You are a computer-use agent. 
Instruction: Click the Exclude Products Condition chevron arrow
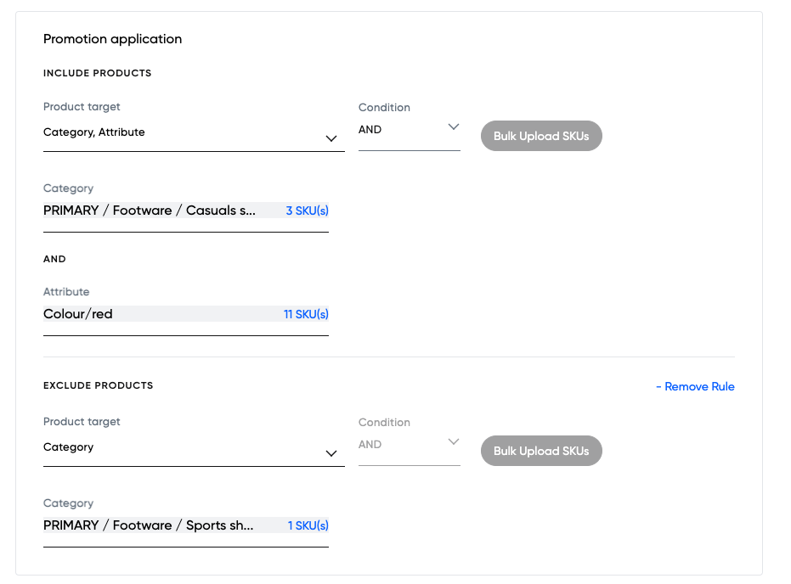pos(453,442)
